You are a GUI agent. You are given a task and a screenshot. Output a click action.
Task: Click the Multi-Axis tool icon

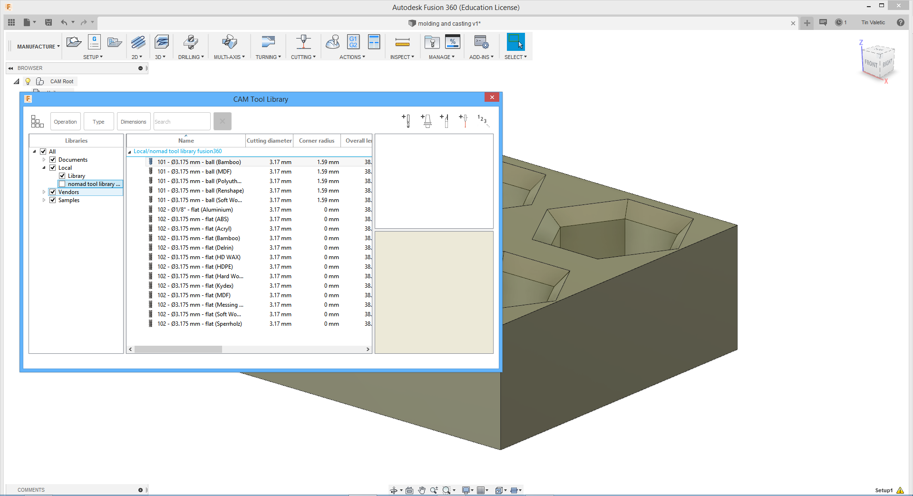[229, 42]
